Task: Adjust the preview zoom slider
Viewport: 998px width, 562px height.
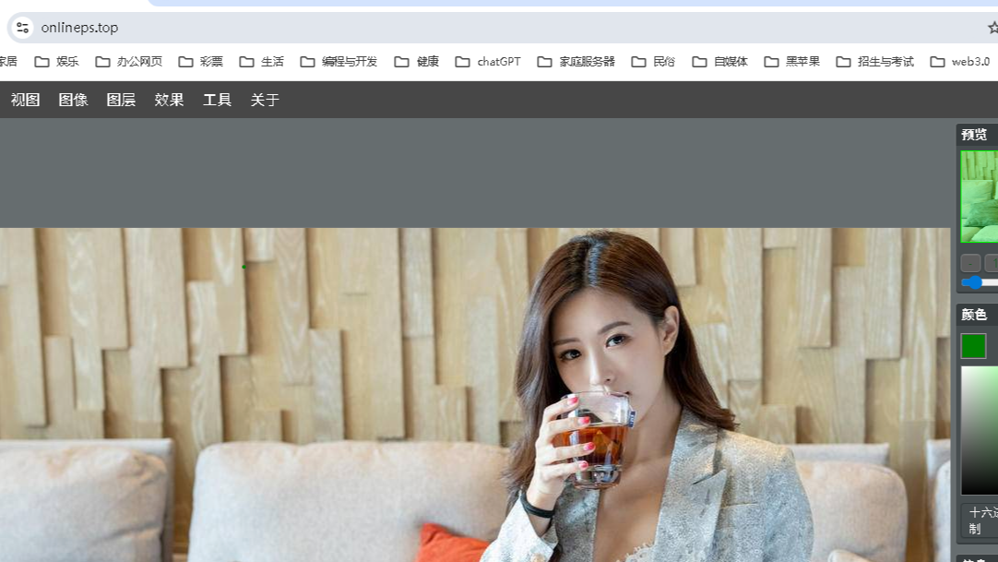Action: point(976,282)
